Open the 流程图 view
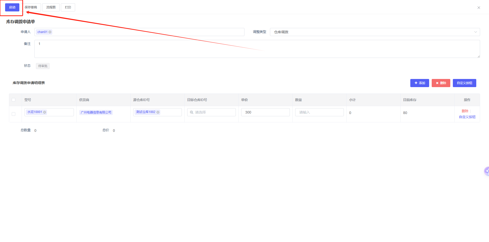The height and width of the screenshot is (242, 489). point(51,7)
